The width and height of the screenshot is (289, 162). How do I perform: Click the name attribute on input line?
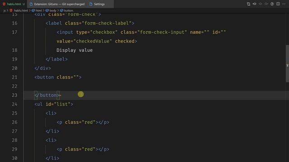coord(200,32)
